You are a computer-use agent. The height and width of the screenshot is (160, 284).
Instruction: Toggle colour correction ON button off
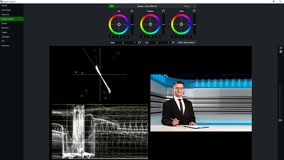tap(112, 6)
